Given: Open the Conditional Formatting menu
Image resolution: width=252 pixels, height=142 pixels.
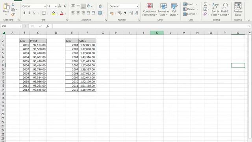Looking at the screenshot, I should tap(150, 9).
